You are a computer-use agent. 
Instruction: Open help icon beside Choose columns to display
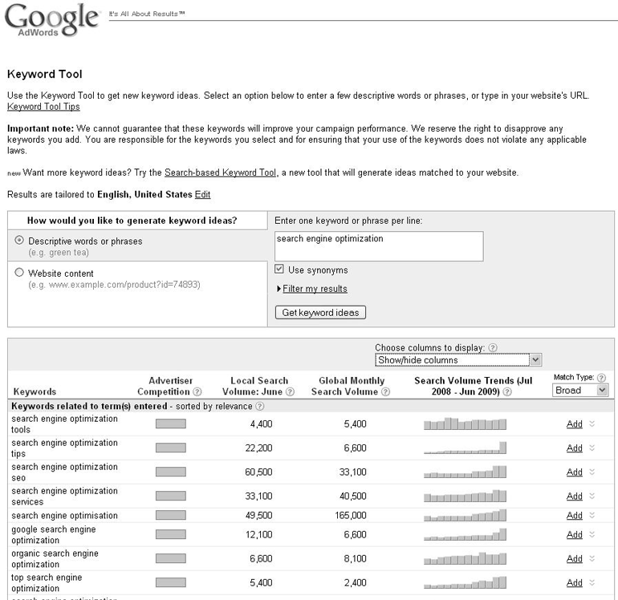pos(493,347)
